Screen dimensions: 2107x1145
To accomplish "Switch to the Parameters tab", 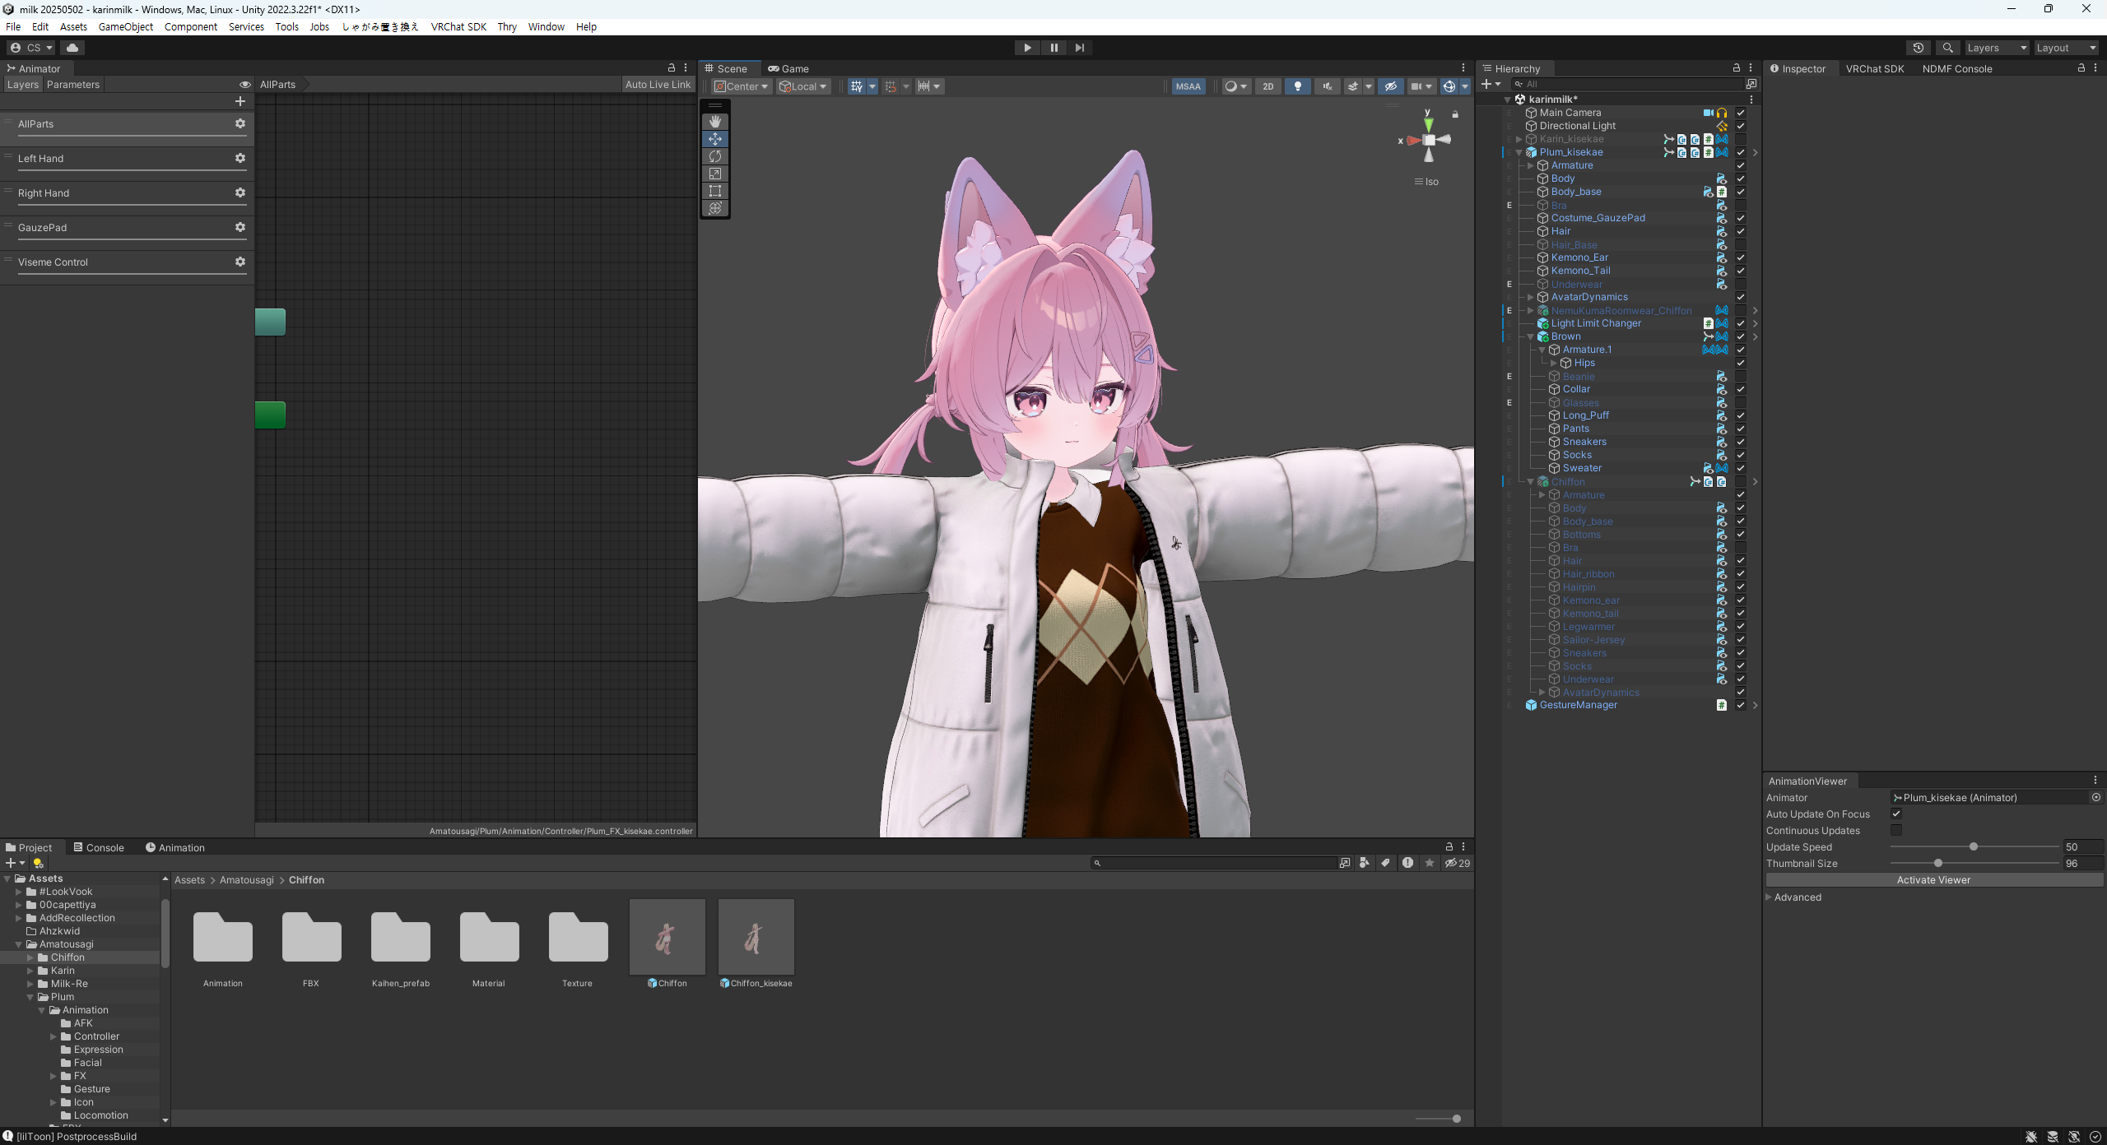I will coord(72,84).
